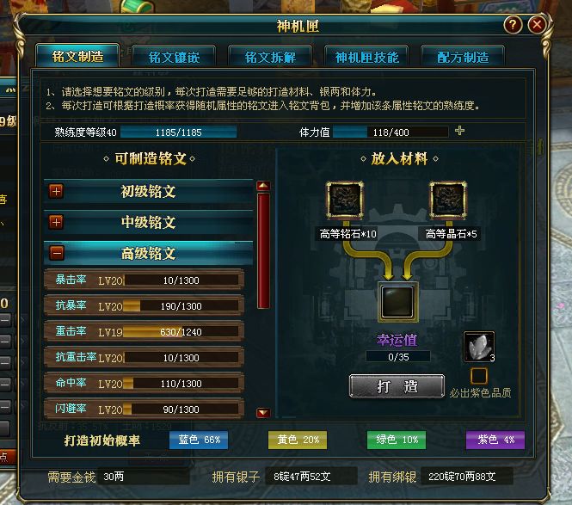Enable the 必出紫色品质 checkbox

(479, 375)
